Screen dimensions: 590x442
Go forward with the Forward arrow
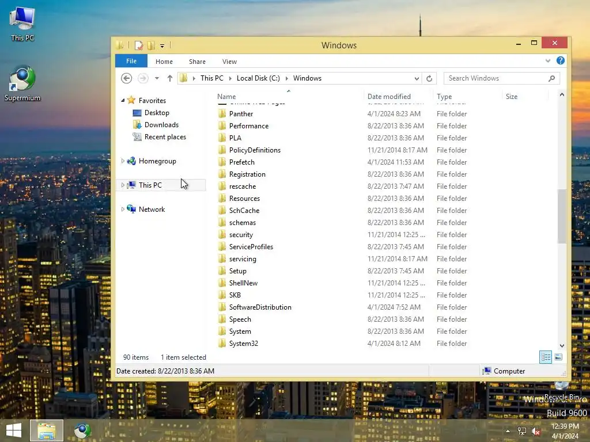click(x=143, y=78)
